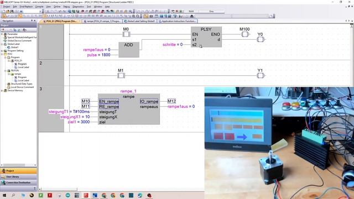The height and width of the screenshot is (199, 354).
Task: Collapse the Global Label tree node
Action: pyautogui.click(x=2, y=44)
